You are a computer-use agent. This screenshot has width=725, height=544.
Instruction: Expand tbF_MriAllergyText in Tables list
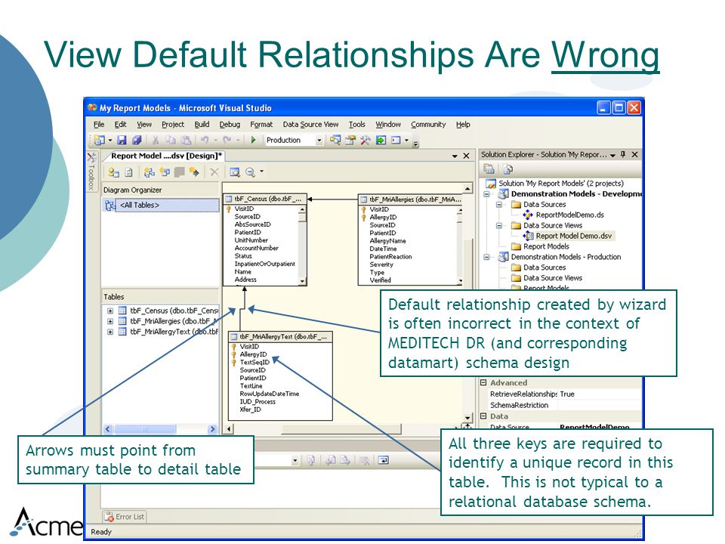pyautogui.click(x=110, y=332)
